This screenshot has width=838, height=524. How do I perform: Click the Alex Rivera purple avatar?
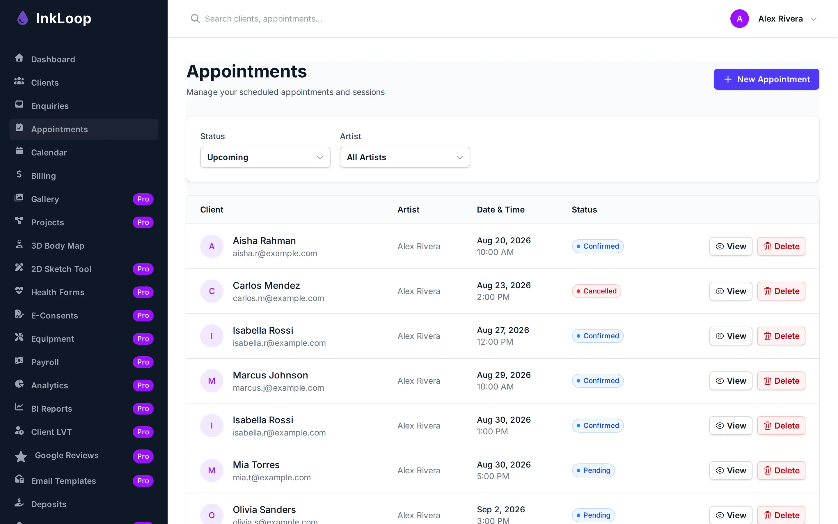click(x=739, y=19)
